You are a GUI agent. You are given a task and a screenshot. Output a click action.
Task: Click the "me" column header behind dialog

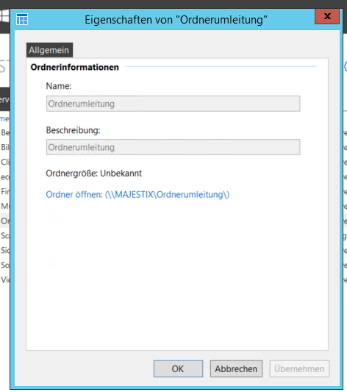pos(4,118)
